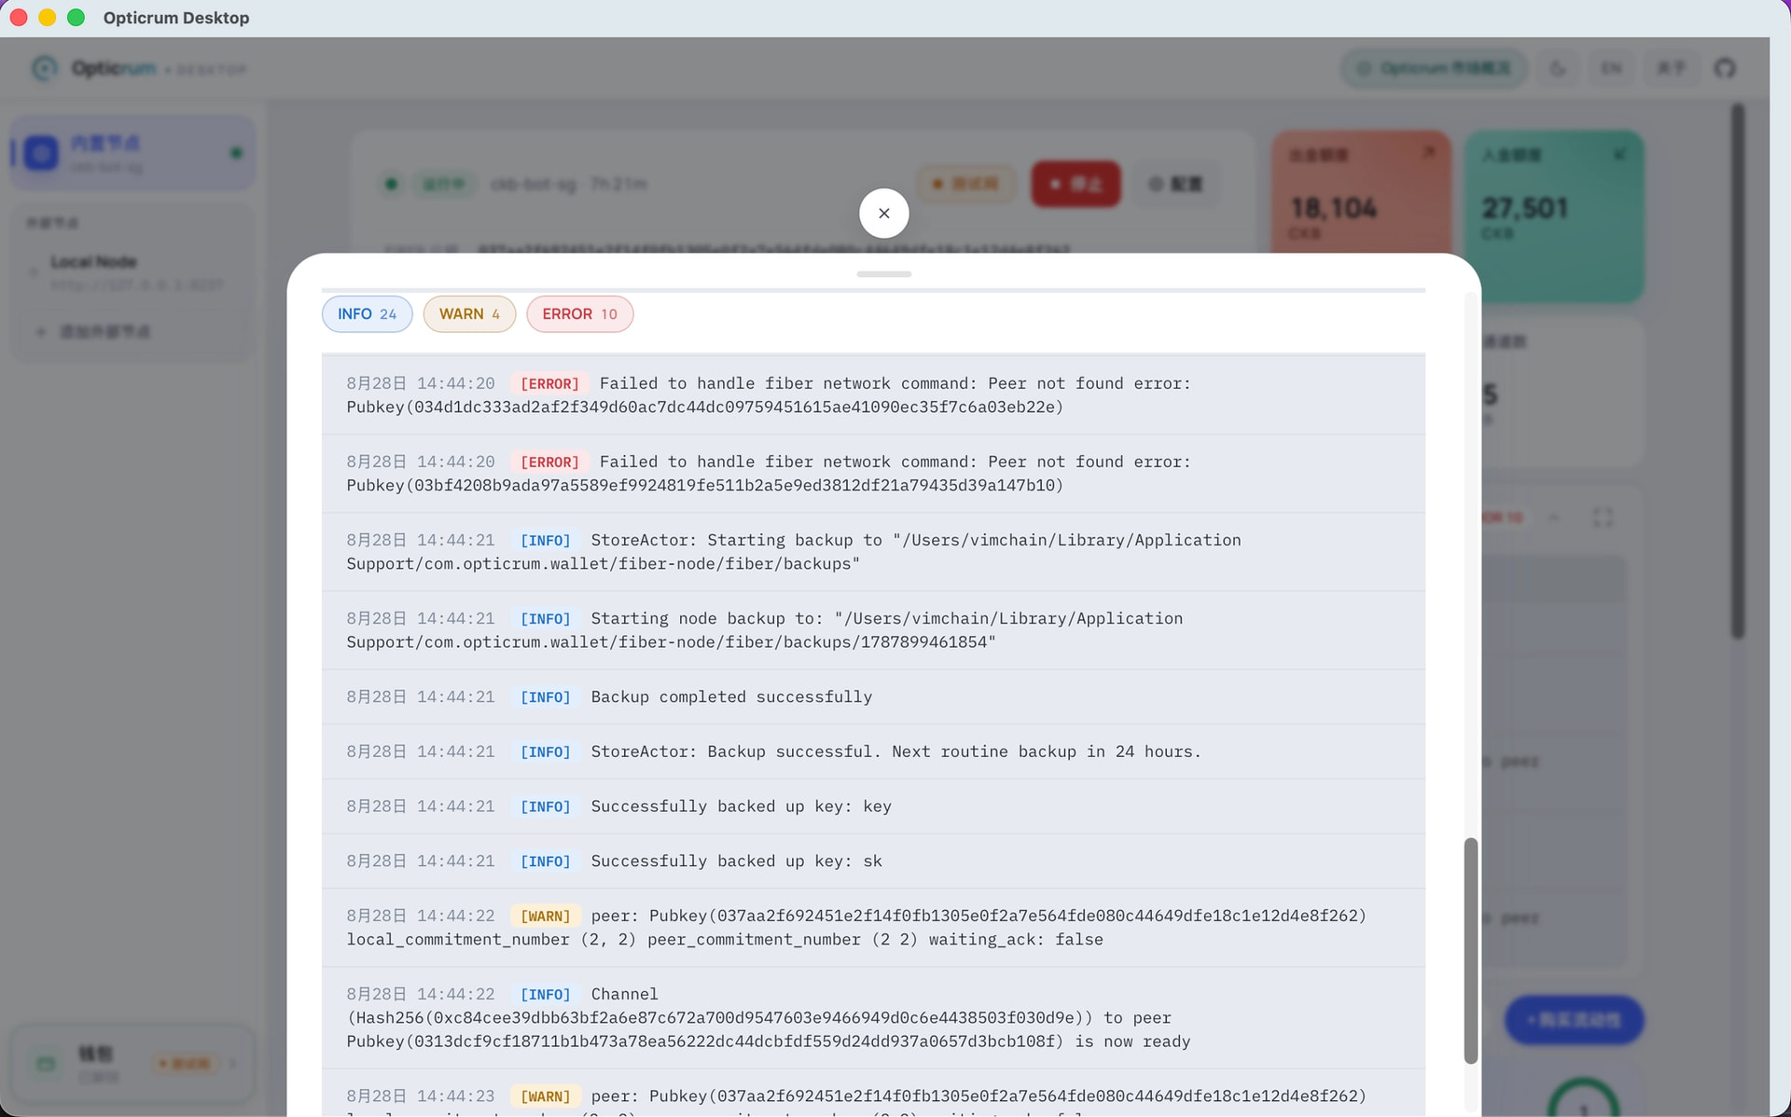Open the GitHub icon in the header
Screen dimensions: 1791x1117
pyautogui.click(x=1725, y=68)
